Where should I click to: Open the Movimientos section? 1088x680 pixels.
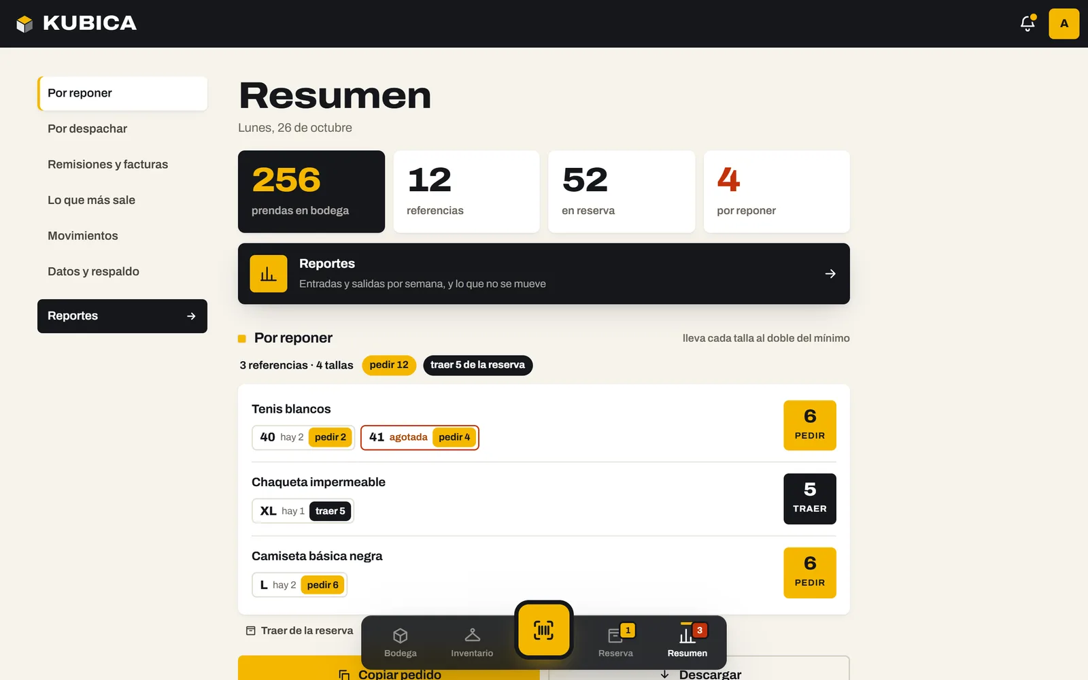tap(122, 236)
